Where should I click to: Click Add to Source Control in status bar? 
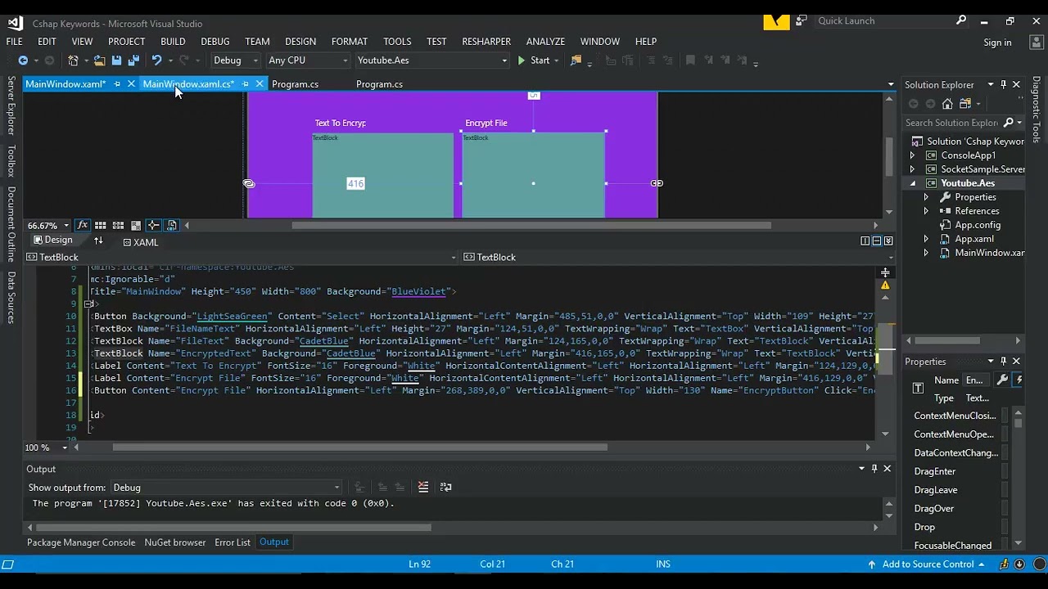pos(928,564)
